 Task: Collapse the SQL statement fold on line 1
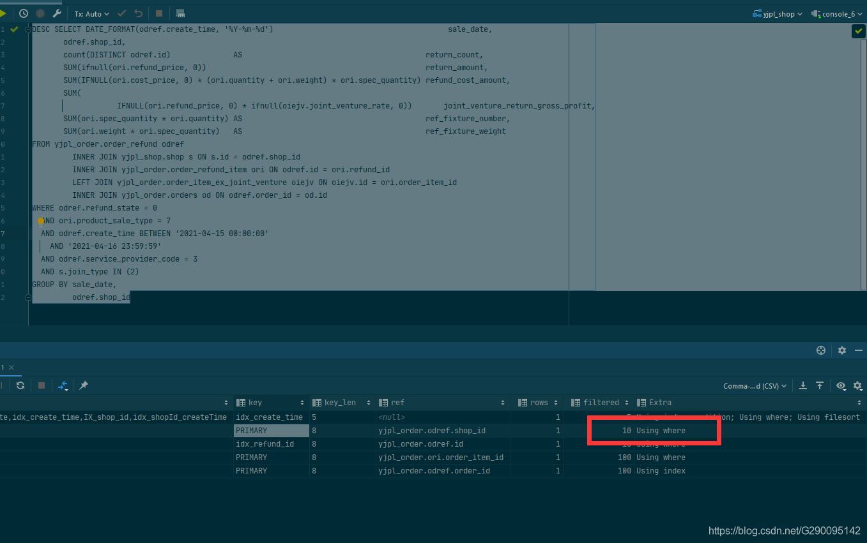coord(28,29)
